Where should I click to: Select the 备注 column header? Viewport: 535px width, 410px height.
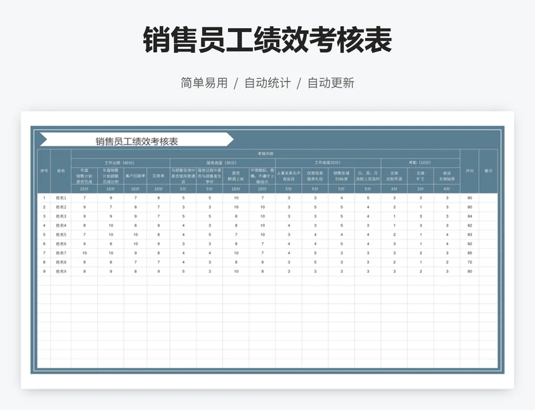click(488, 171)
